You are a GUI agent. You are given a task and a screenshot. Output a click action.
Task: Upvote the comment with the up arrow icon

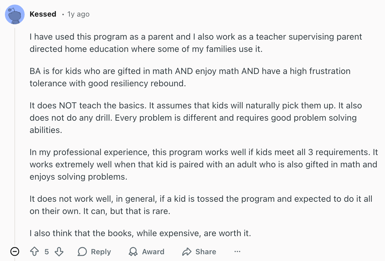35,251
